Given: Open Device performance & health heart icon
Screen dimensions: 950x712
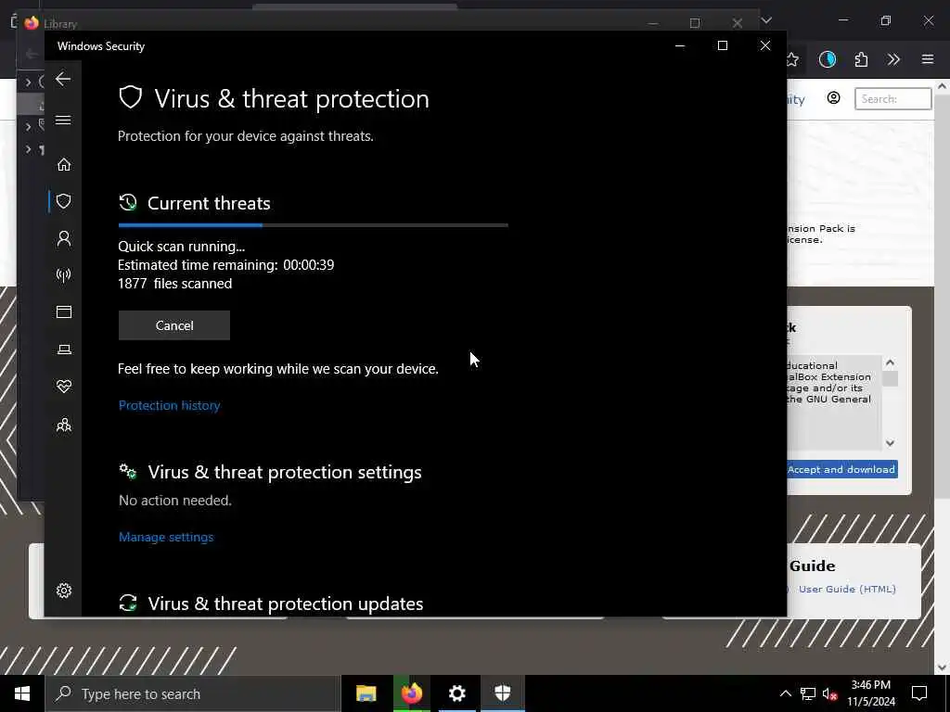Looking at the screenshot, I should 64,387.
